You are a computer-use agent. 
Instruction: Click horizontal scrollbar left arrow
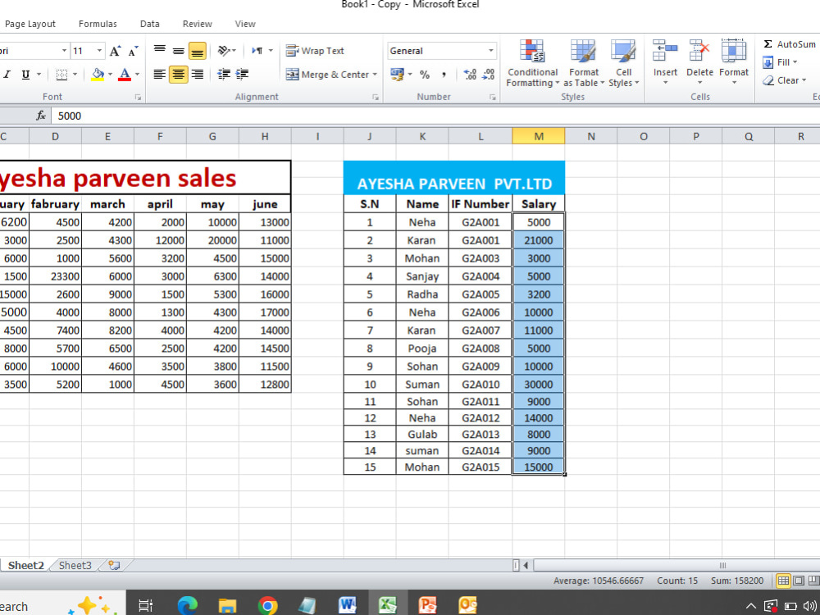click(x=526, y=565)
